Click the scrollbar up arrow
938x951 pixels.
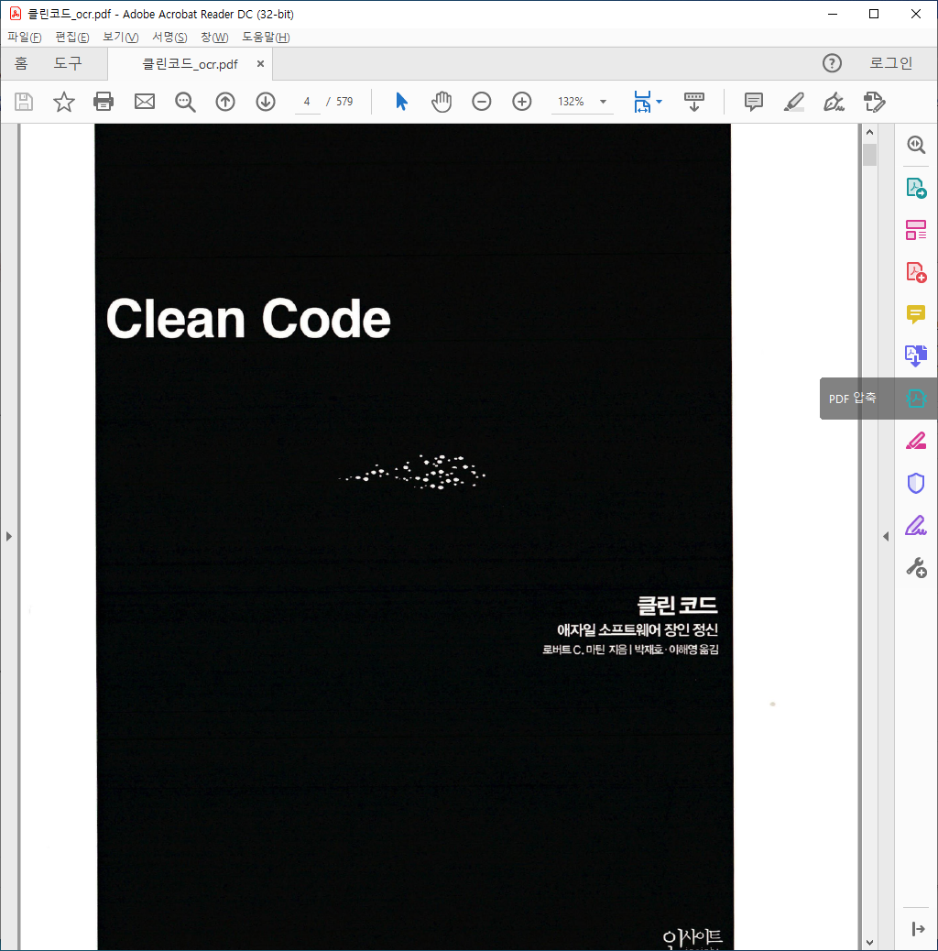pyautogui.click(x=869, y=132)
